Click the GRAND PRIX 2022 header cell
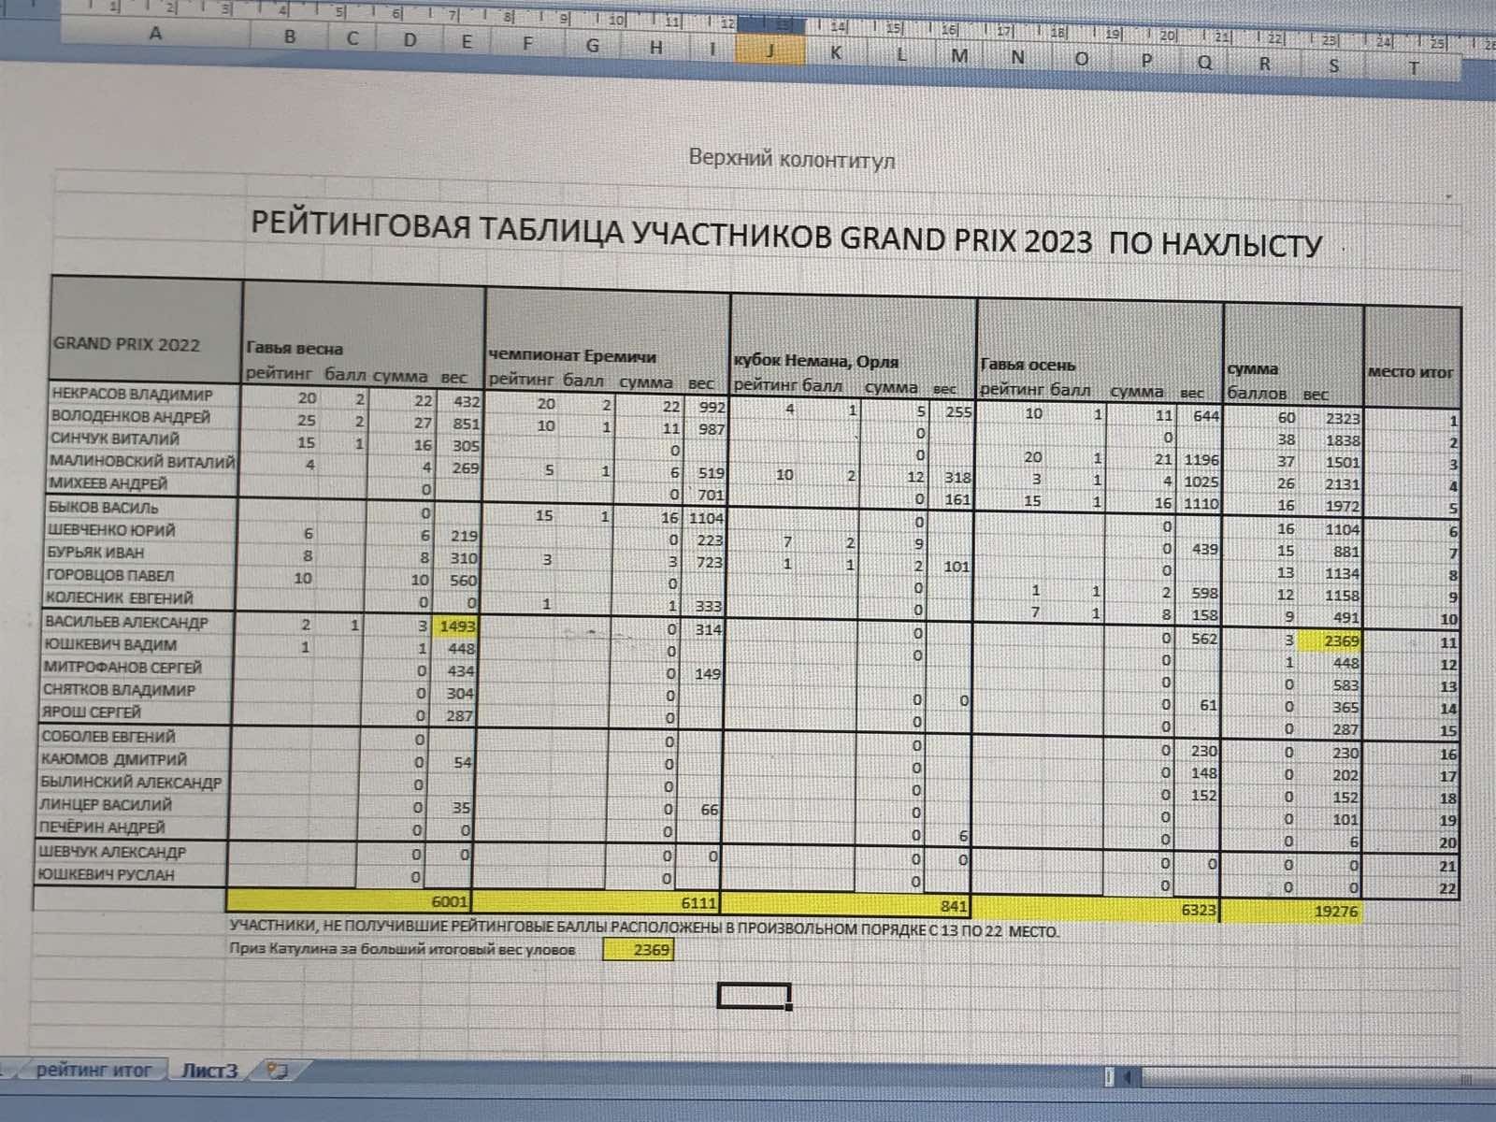 (x=126, y=343)
